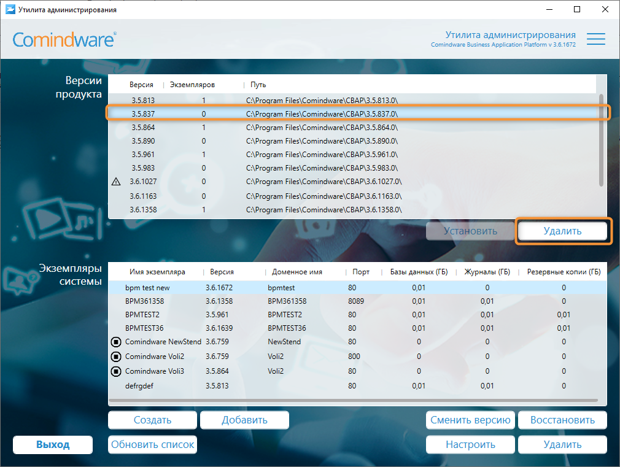This screenshot has width=620, height=467.
Task: Click the Базы данных (ГБ) column header
Action: coord(419,272)
